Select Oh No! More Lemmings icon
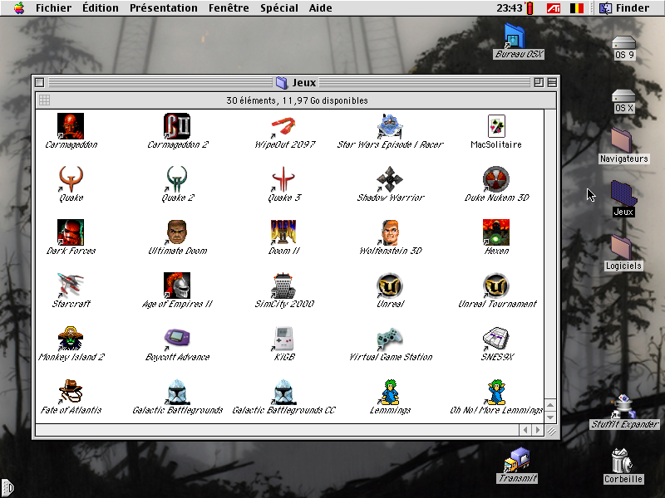Screen dimensions: 665x498 coord(496,391)
